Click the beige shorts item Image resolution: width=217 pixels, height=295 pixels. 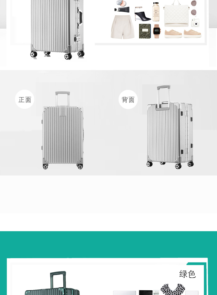tap(123, 27)
